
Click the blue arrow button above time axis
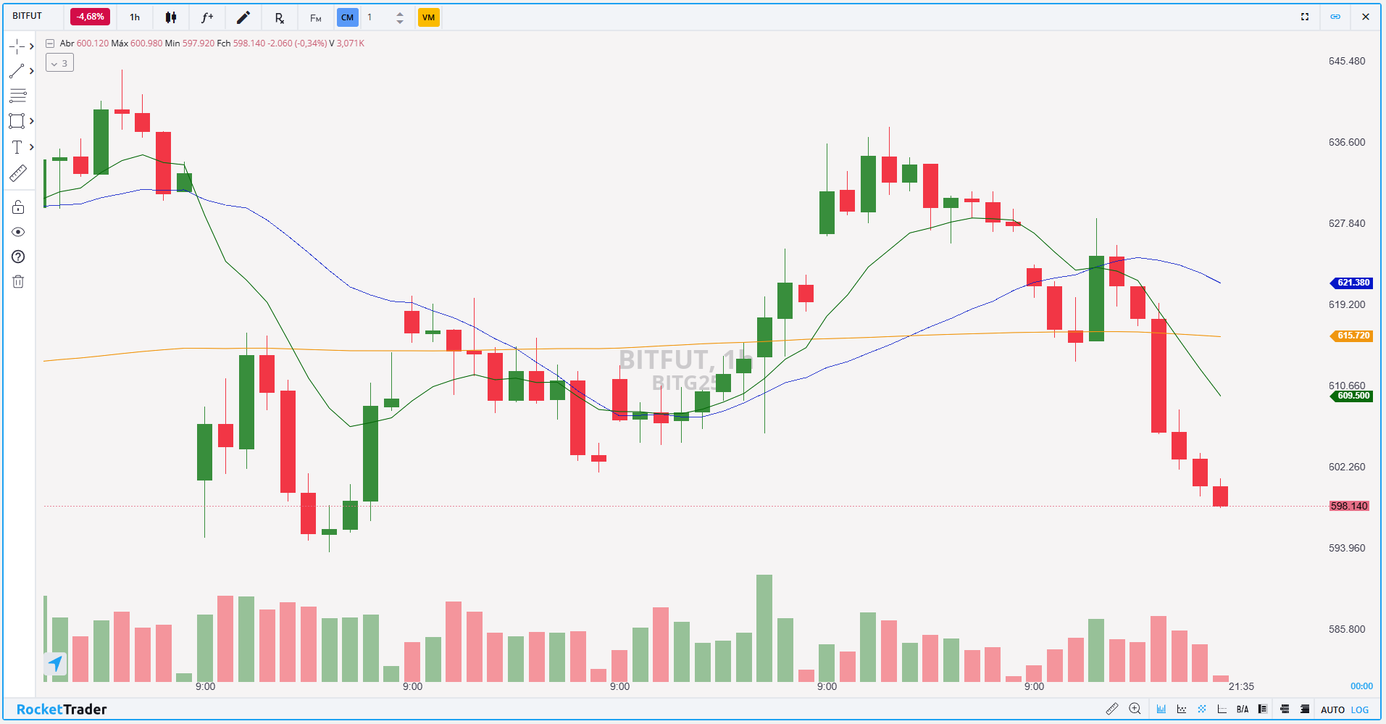(x=56, y=662)
